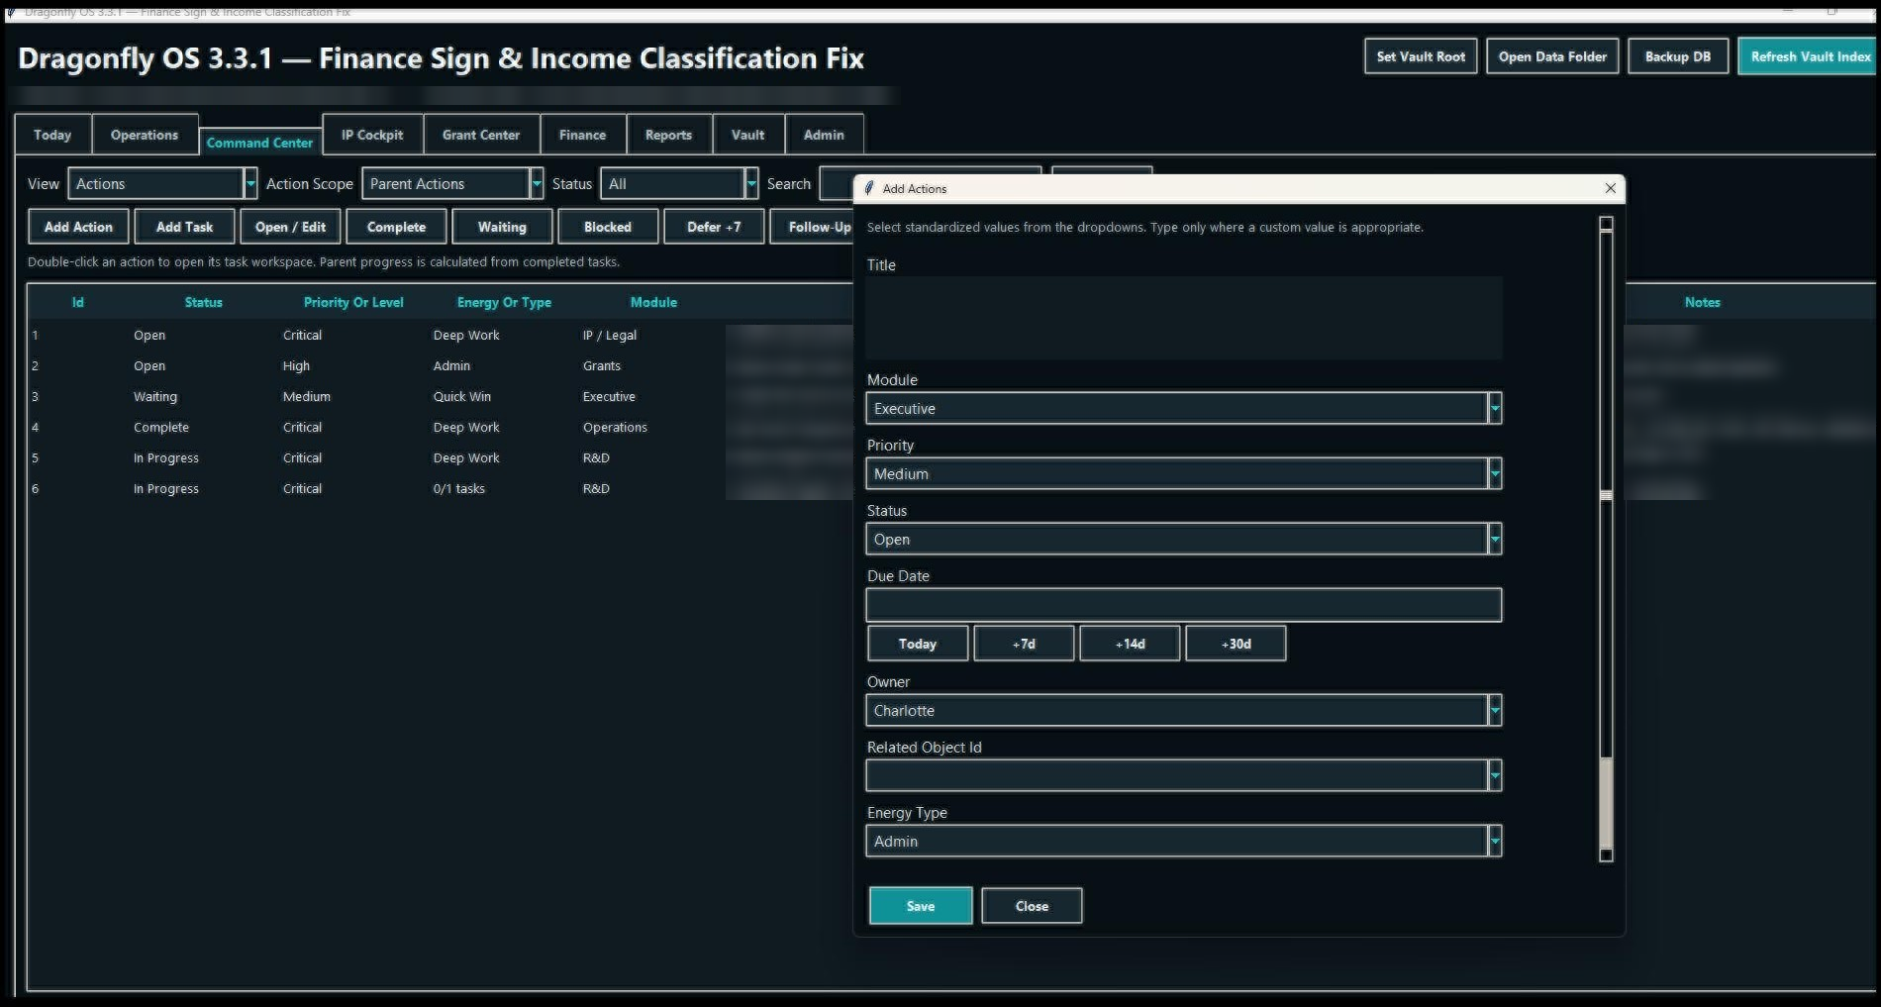Click the Open / Edit button

290,227
